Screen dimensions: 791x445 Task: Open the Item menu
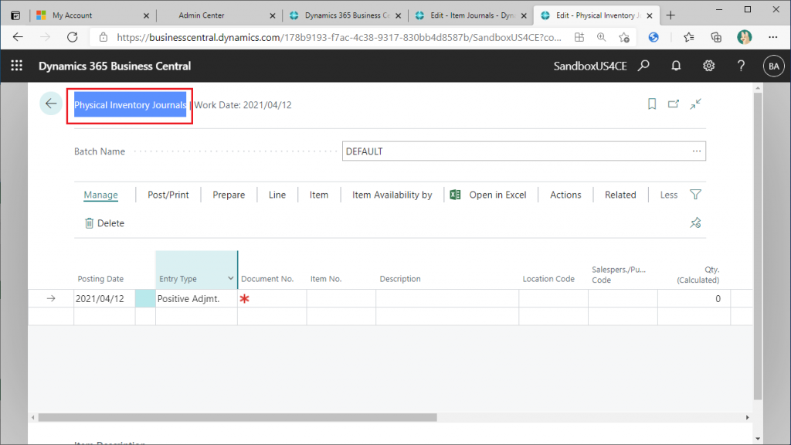click(319, 195)
